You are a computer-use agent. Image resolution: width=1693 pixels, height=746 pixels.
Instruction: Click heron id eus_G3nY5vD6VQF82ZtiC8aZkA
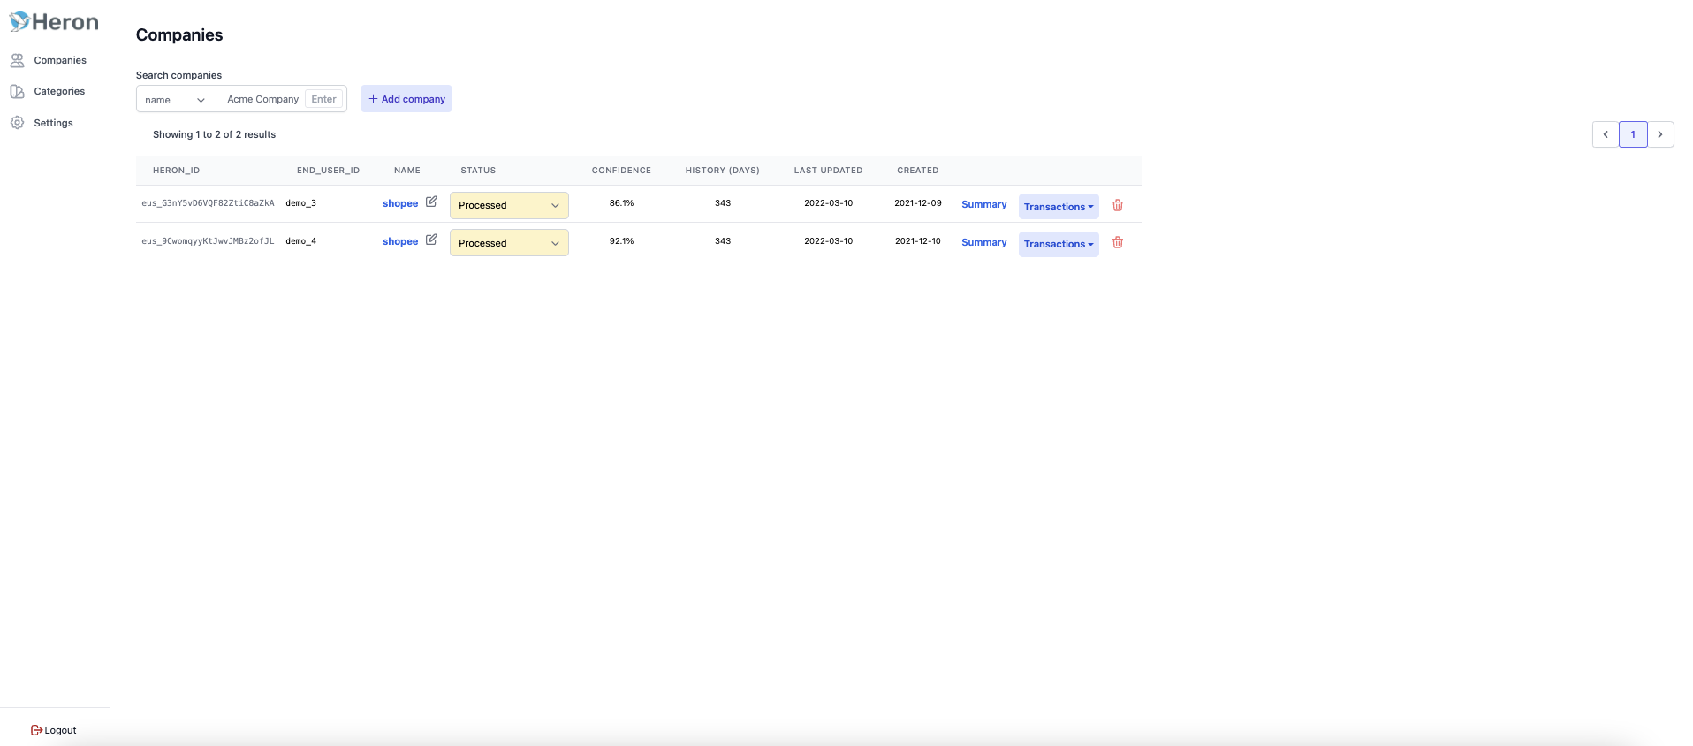coord(208,203)
